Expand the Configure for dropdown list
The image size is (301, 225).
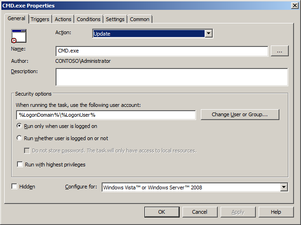pos(284,187)
